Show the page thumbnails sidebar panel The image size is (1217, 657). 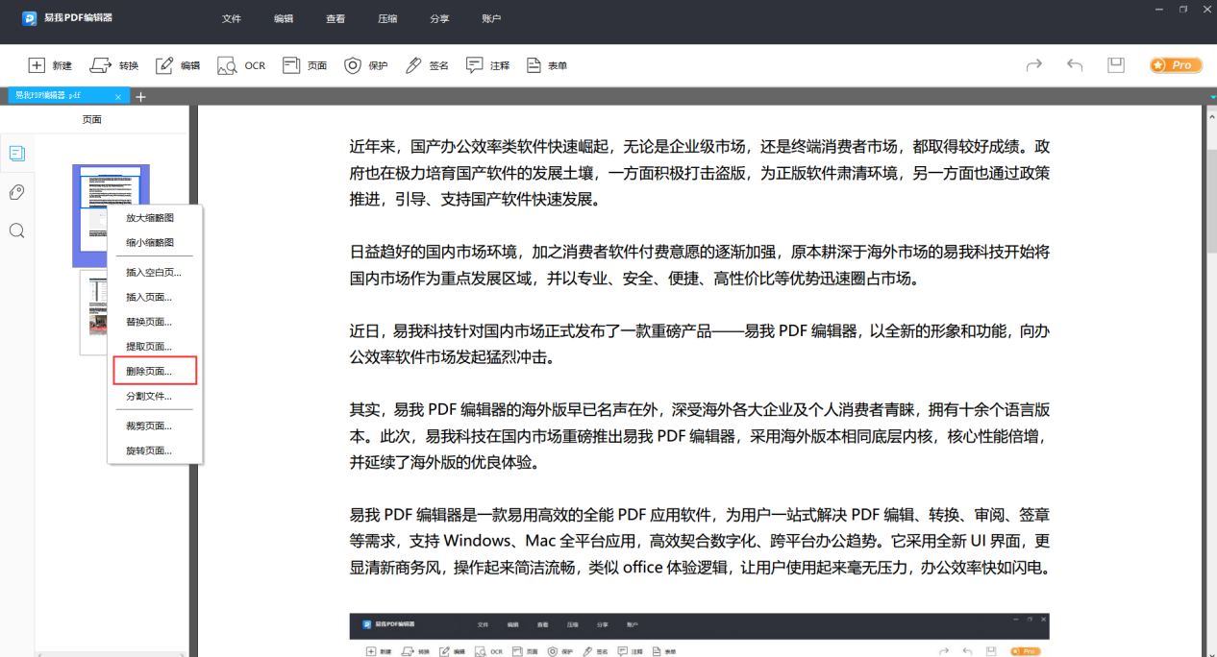tap(16, 153)
